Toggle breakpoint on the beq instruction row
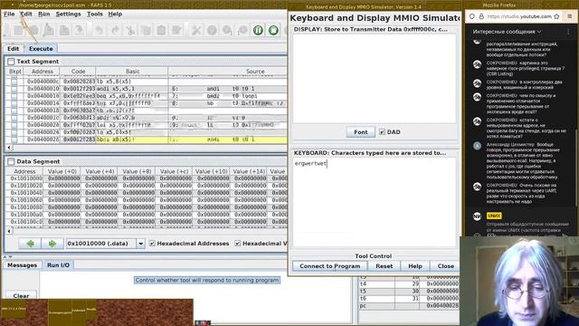Screen dimensions: 579x326 click(x=14, y=96)
